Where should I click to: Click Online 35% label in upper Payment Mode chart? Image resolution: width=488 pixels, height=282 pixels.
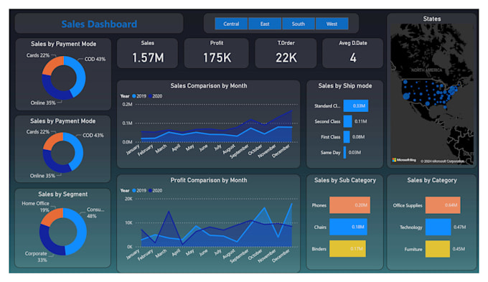[x=43, y=103]
